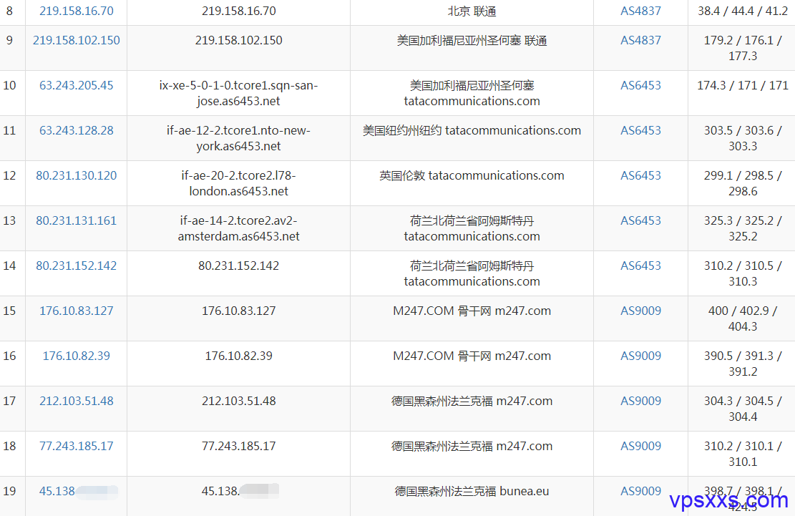Open AS9009 link in hop 15 row
This screenshot has width=795, height=516.
640,311
